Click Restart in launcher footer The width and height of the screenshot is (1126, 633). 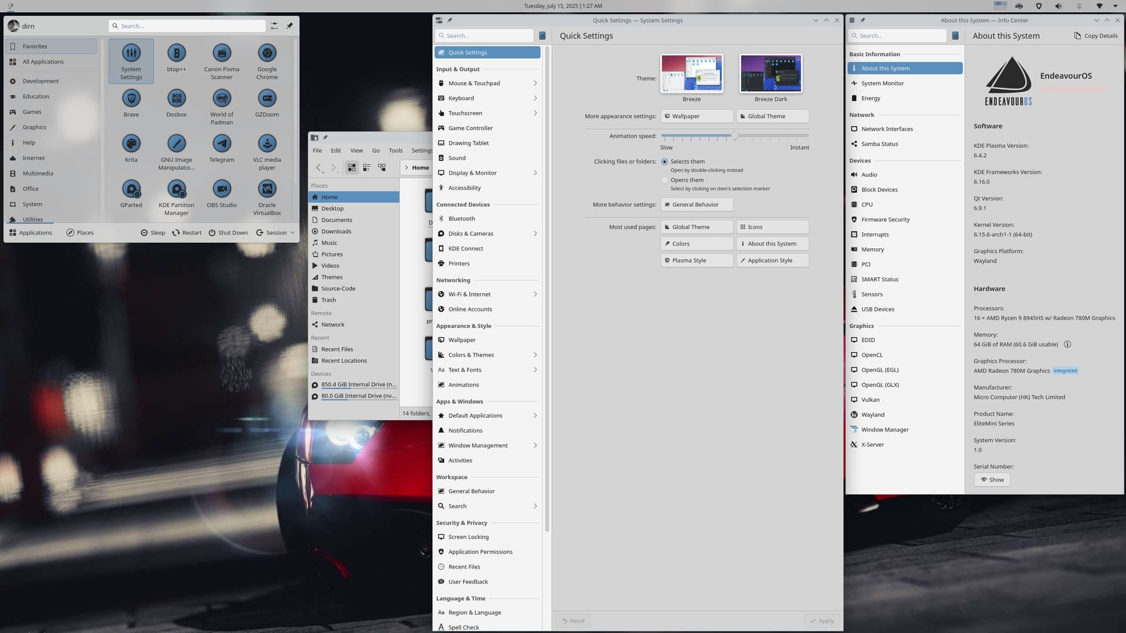186,233
